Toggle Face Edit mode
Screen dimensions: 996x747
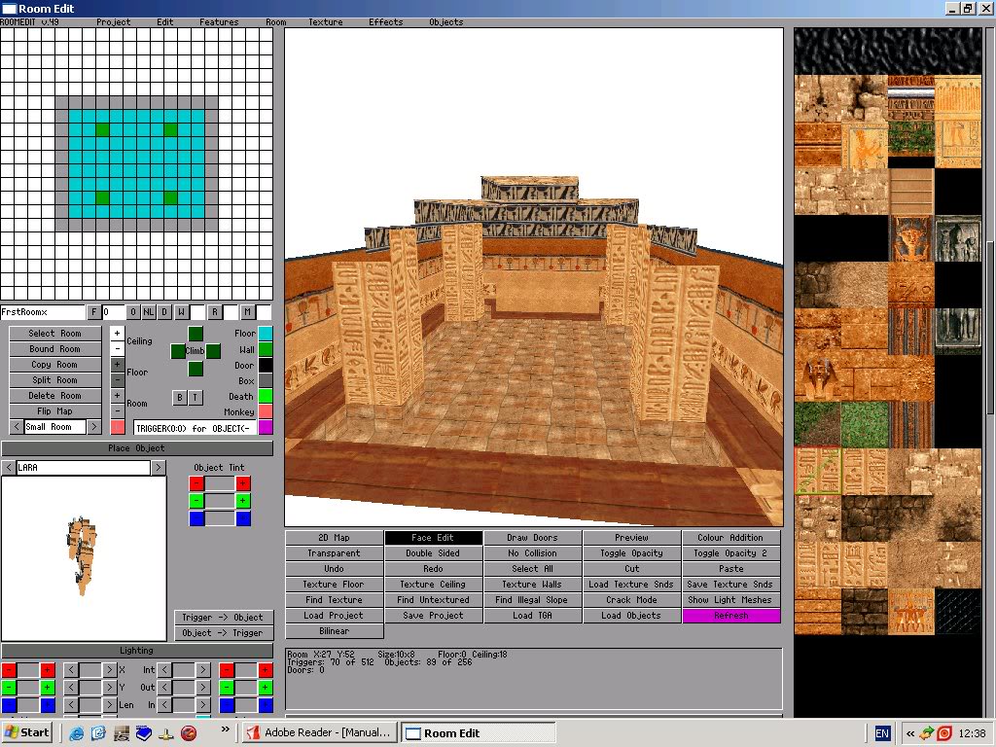(433, 537)
